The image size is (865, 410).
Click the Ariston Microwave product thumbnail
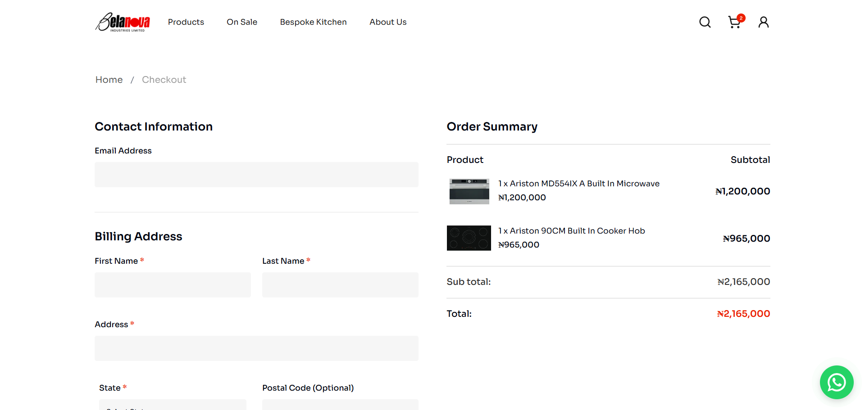(469, 191)
